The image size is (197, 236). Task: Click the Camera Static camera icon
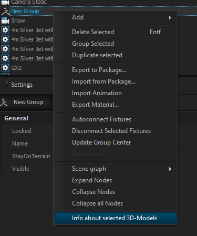5,2
